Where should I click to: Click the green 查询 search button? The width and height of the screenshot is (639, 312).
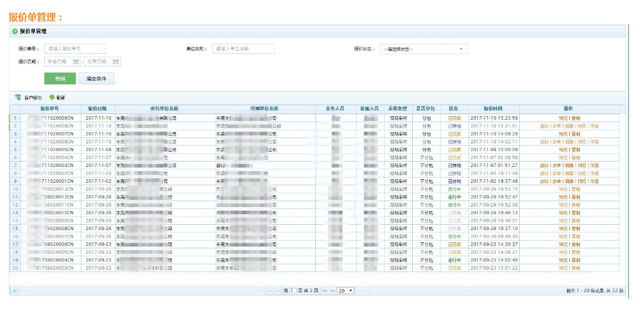tap(60, 78)
